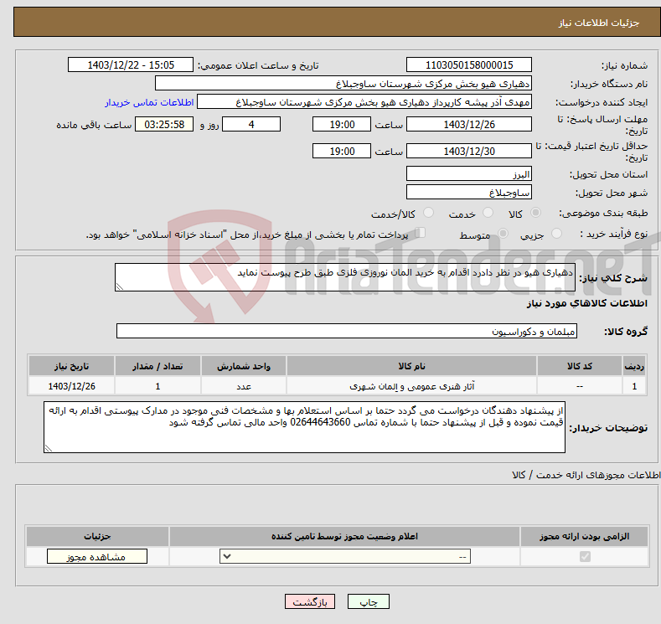The height and width of the screenshot is (624, 661).
Task: Toggle the mandatory license checkbox
Action: click(x=585, y=557)
